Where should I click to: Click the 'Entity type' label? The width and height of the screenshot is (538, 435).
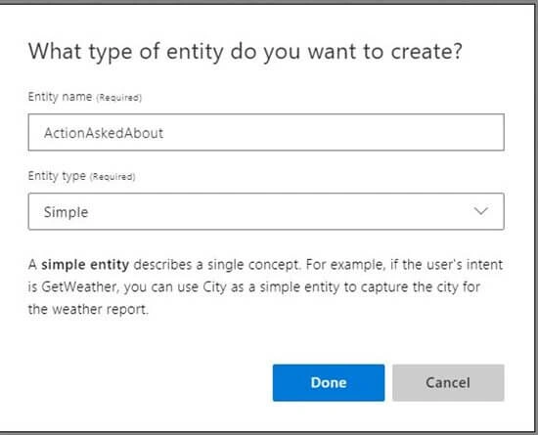click(x=57, y=176)
